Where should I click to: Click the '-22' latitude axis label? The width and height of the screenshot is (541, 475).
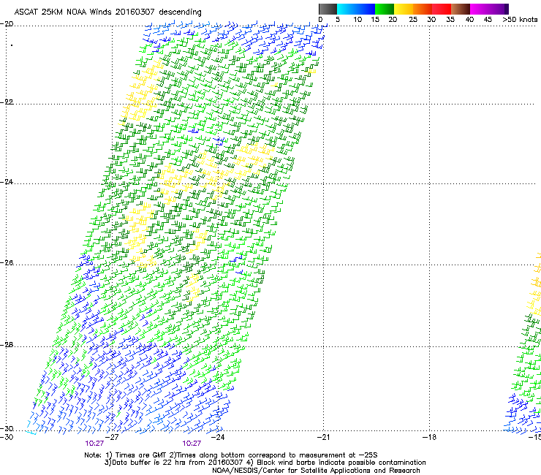(x=7, y=102)
